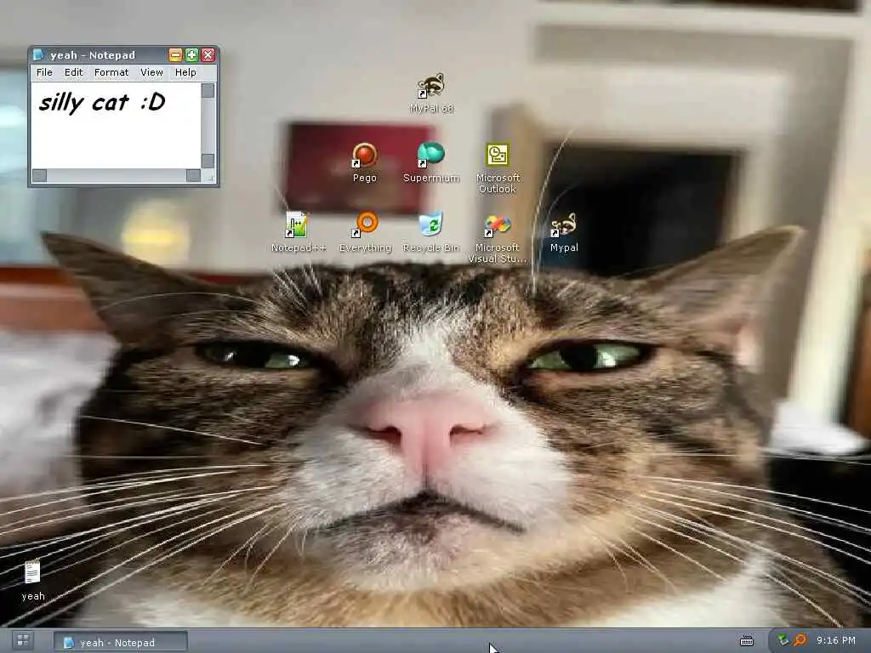Close the yeah - Notepad window
871x653 pixels.
point(208,54)
